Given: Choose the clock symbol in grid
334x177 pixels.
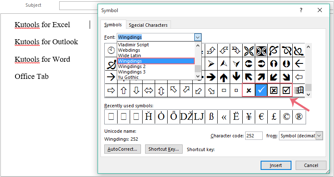Looking at the screenshot, I should pyautogui.click(x=111, y=51).
